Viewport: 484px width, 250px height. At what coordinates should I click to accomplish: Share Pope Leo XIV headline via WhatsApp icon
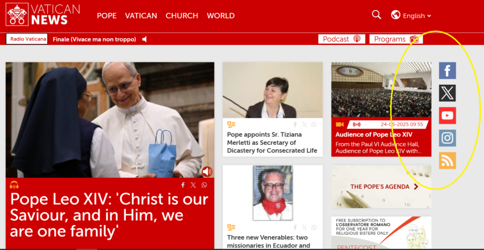[x=204, y=185]
